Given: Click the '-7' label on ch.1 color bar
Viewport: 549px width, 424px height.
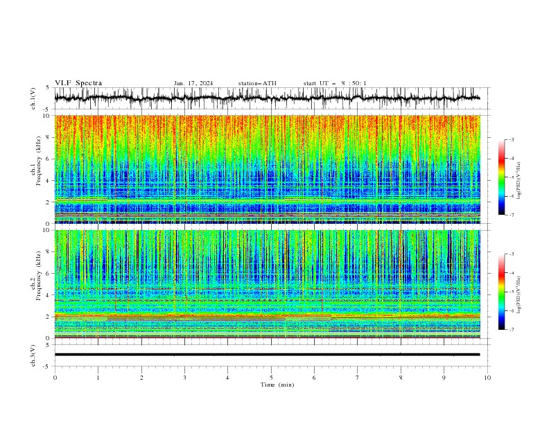Looking at the screenshot, I should point(512,215).
